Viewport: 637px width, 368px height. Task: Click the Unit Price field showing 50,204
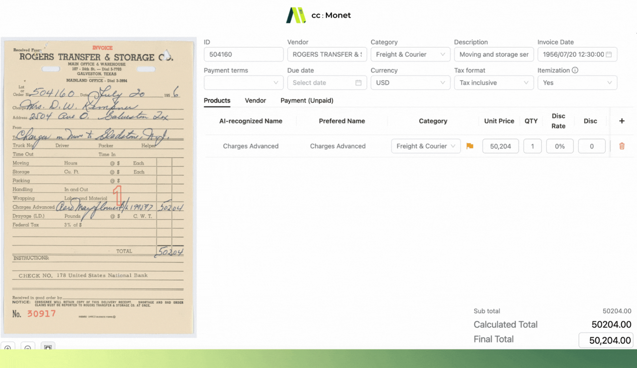(500, 146)
